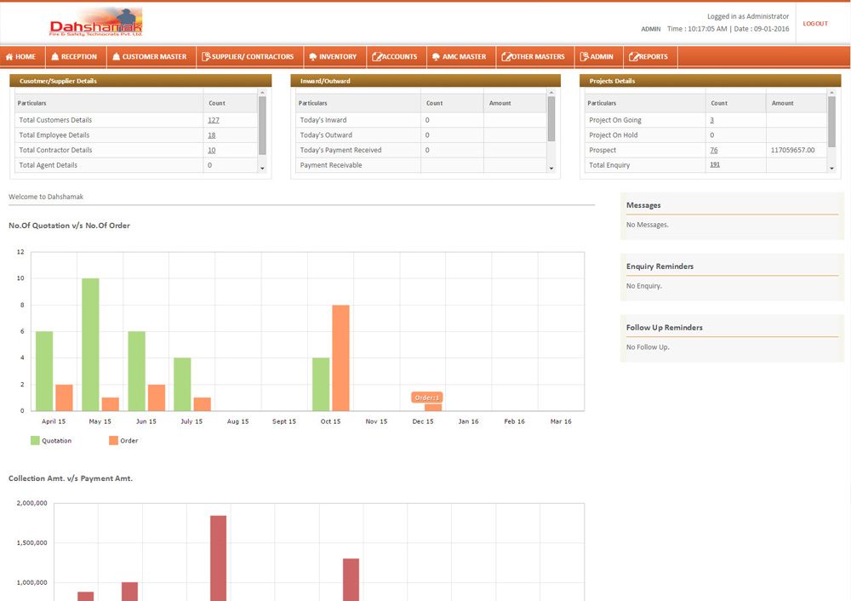Click the Today's Inward row label
The height and width of the screenshot is (601, 851).
tap(323, 120)
